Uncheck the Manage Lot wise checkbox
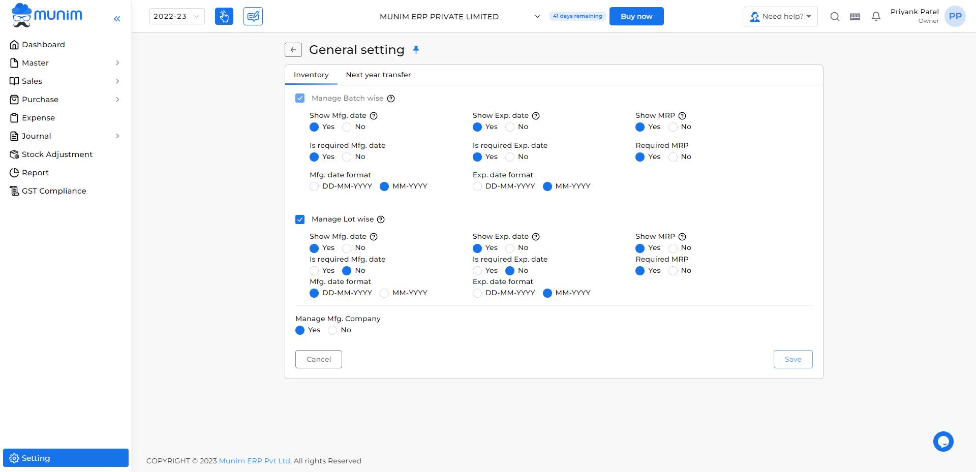 click(x=300, y=219)
